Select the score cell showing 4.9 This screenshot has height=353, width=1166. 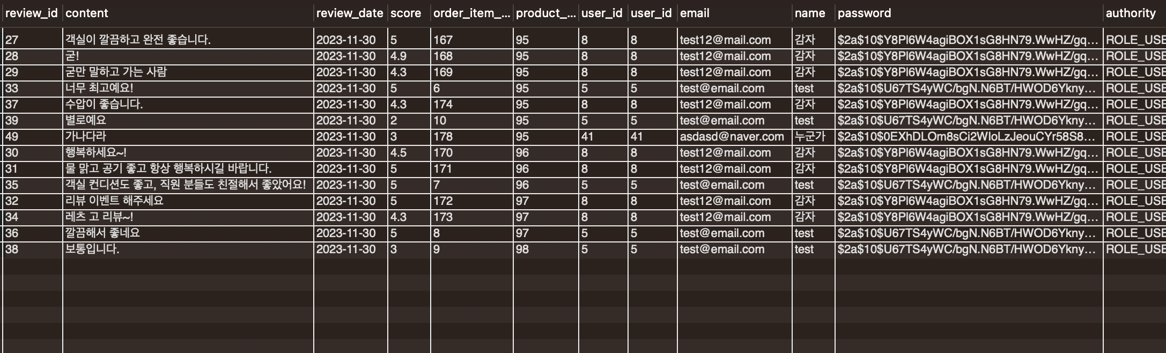409,56
